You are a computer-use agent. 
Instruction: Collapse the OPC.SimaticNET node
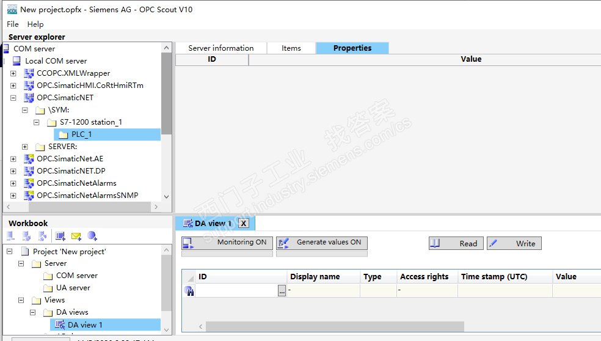pyautogui.click(x=13, y=98)
